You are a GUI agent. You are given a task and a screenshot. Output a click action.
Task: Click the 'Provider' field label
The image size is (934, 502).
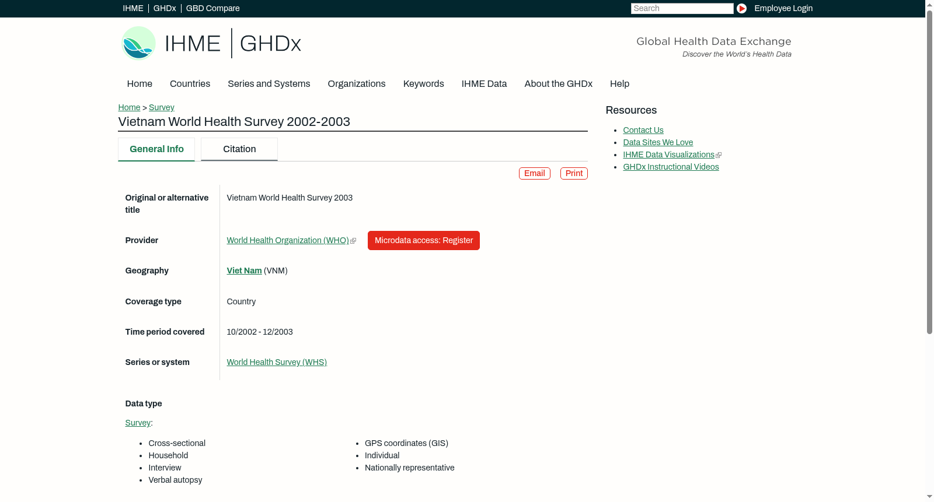[142, 240]
